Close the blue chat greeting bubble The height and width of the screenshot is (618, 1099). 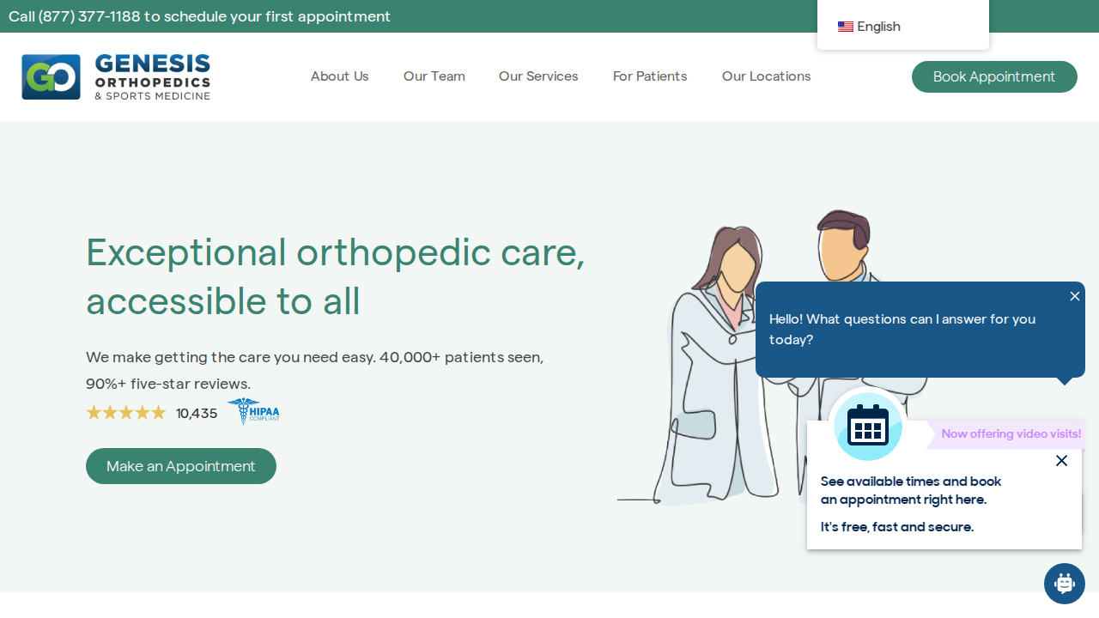1075,296
